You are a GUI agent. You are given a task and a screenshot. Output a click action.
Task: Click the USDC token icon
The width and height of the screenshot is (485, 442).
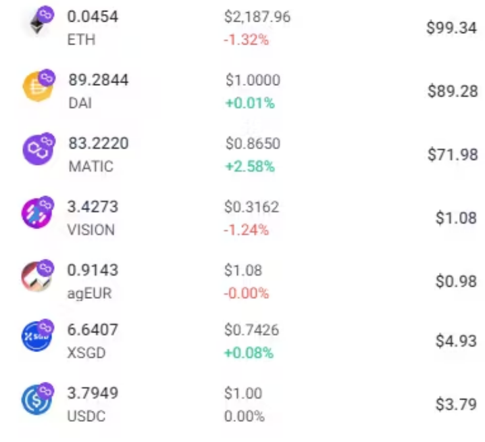coord(36,400)
